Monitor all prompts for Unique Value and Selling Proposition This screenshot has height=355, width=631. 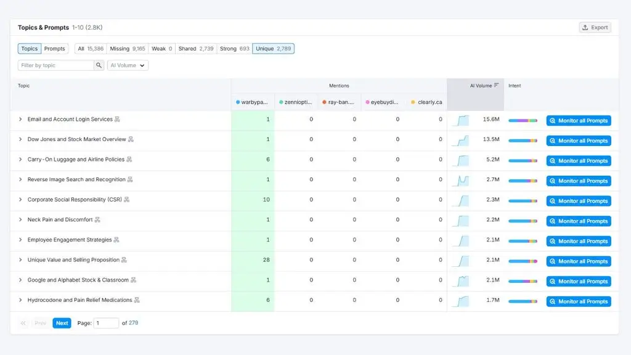[579, 261]
